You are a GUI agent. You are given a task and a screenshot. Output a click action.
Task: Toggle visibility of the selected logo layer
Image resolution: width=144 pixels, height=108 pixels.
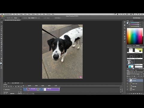[x=127, y=81]
